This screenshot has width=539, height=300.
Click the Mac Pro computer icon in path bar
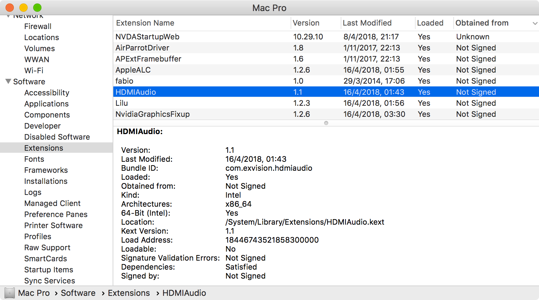click(x=10, y=293)
